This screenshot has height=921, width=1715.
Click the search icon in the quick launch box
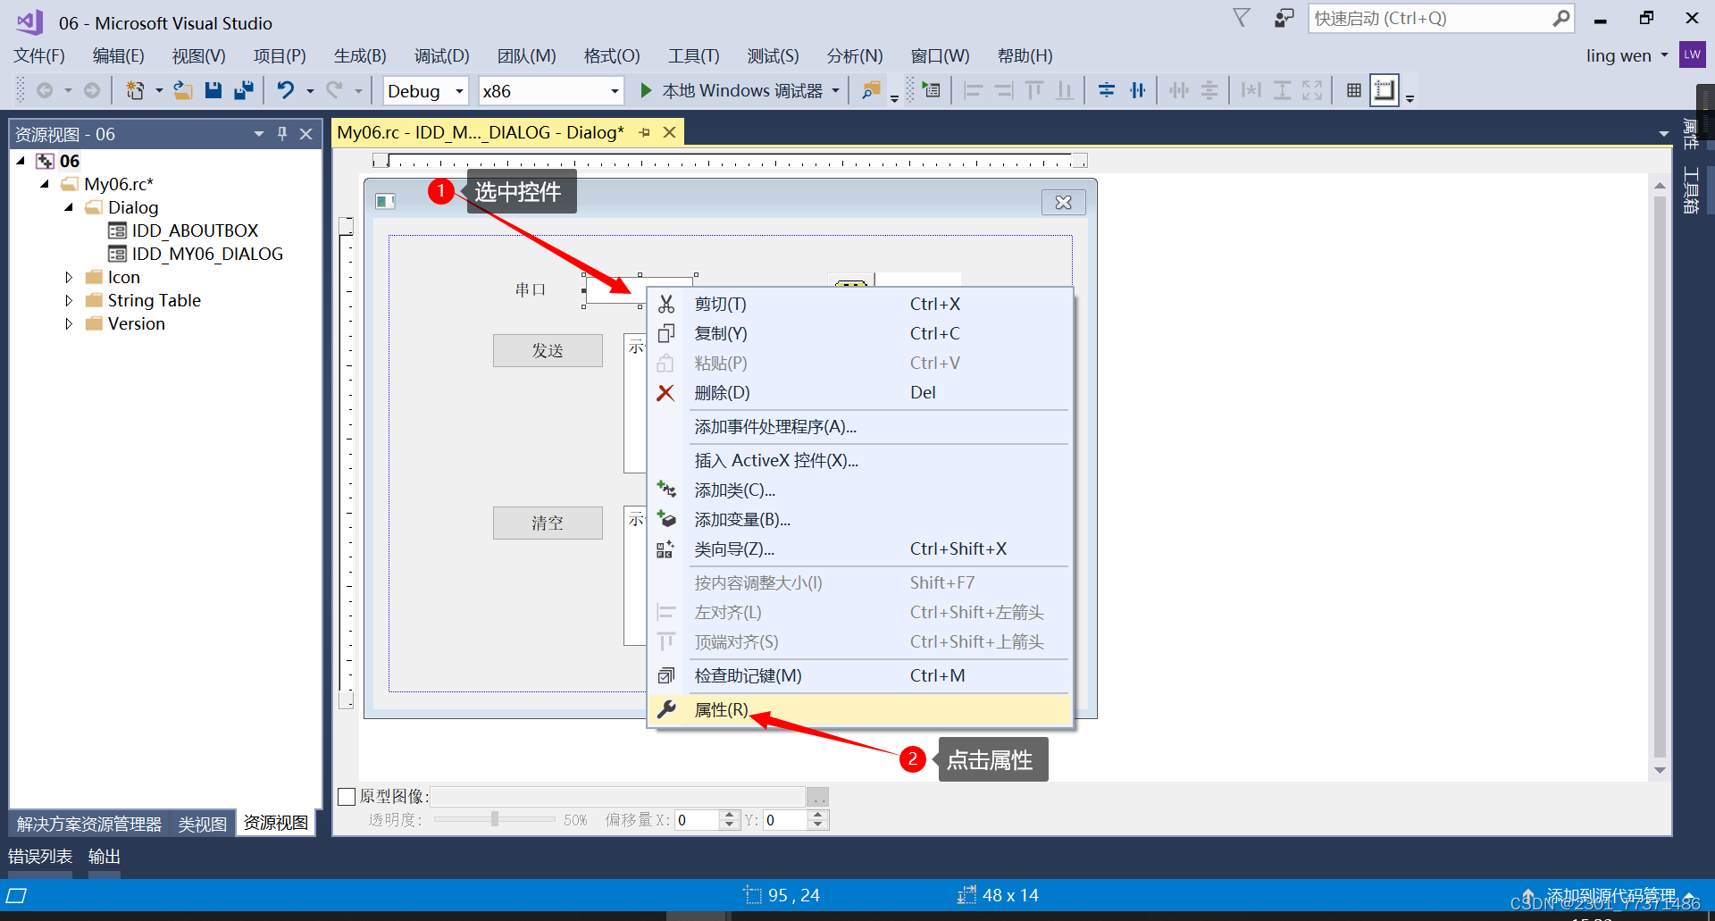(1561, 18)
